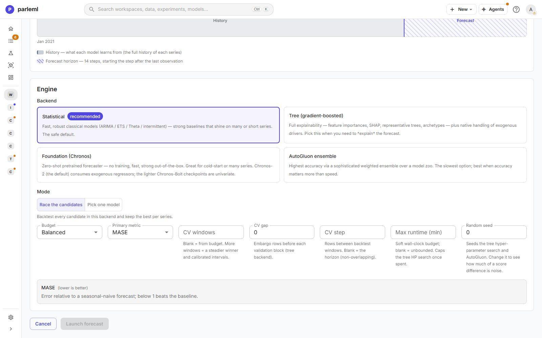Focus the Max runtime (min) field

click(x=423, y=232)
